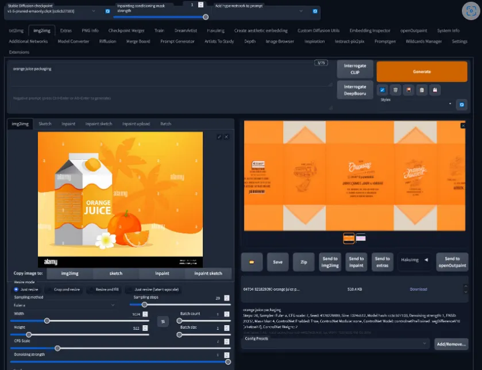
Task: Open the Config Presets dropdown
Action: [335, 343]
